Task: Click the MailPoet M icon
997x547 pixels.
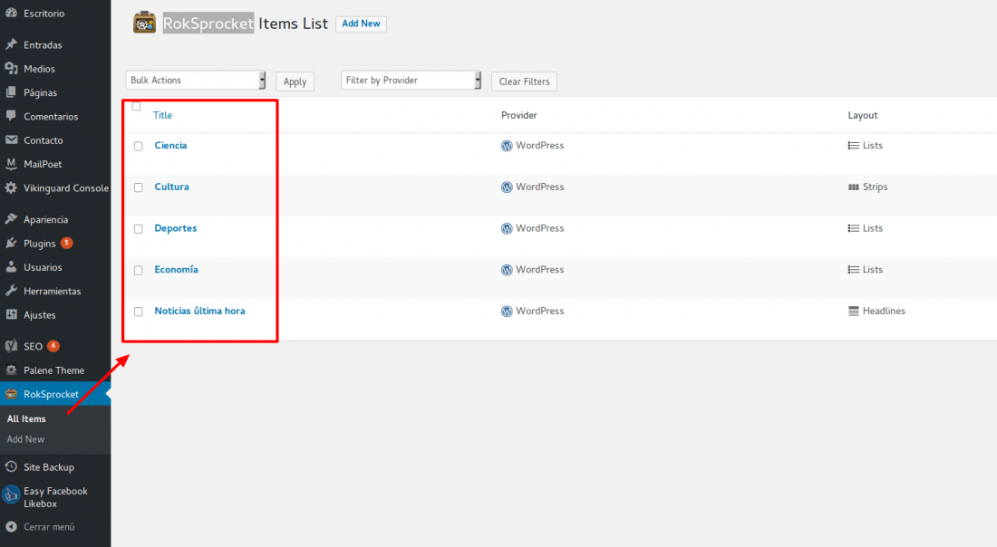Action: coord(11,163)
